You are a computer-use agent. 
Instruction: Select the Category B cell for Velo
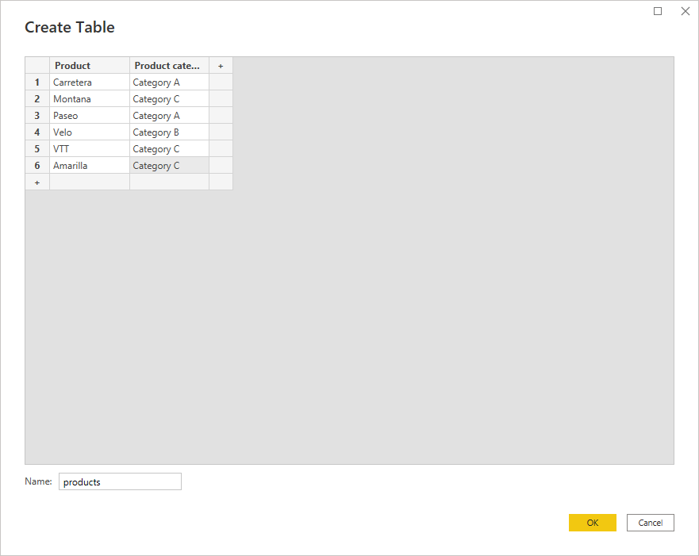pos(168,132)
